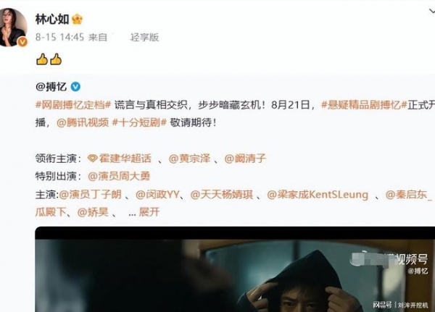
Task: Go to @阚清子 profile
Action: tap(245, 159)
